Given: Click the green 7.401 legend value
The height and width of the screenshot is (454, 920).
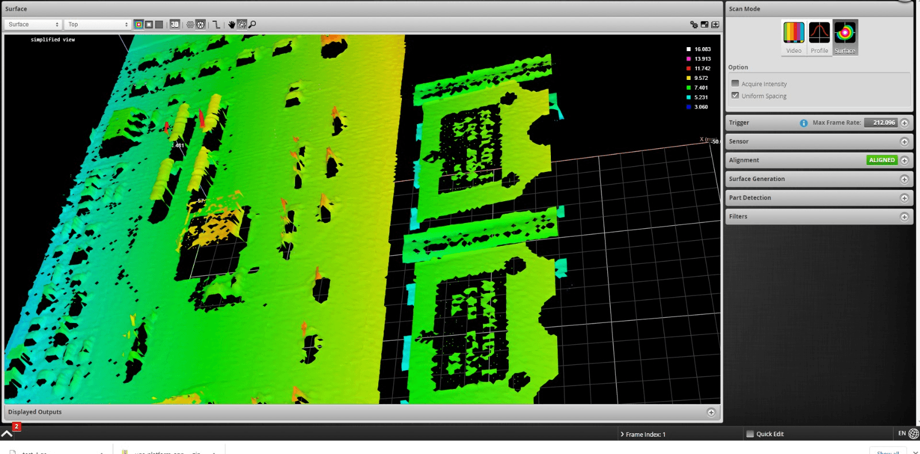Looking at the screenshot, I should tap(701, 88).
